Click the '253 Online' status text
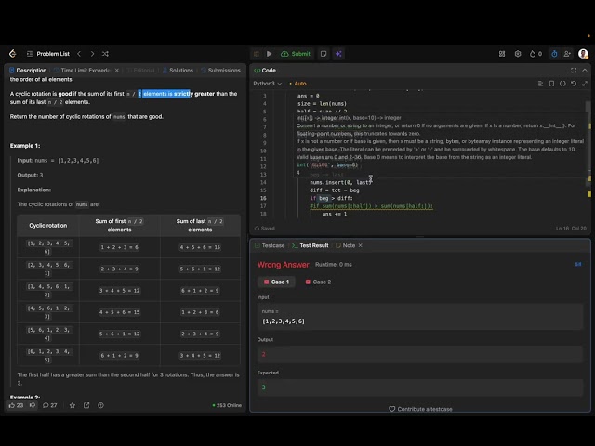 (227, 405)
